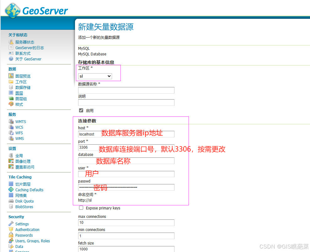310x252 pixels.
Task: Open the 工作区 dropdown showing sl
Action: click(95, 76)
